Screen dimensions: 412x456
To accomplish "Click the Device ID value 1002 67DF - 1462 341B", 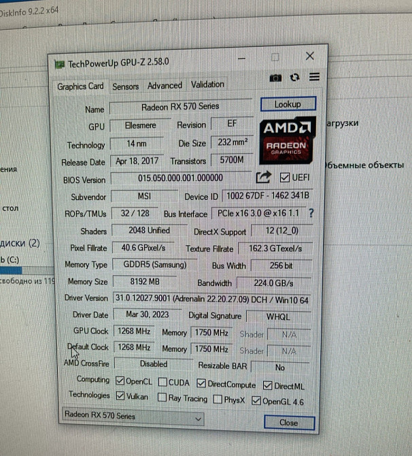I will tap(268, 195).
